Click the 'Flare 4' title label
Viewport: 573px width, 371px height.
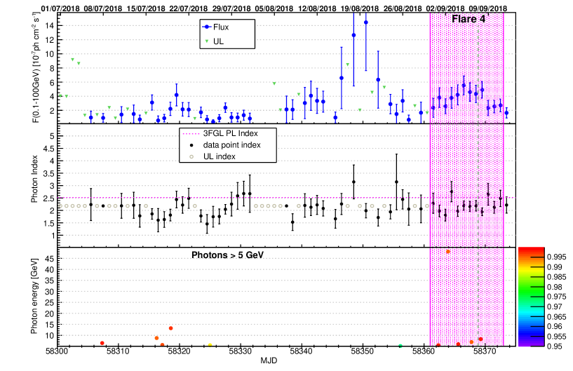coord(468,20)
